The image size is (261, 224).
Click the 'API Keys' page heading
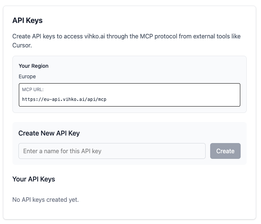pos(27,20)
